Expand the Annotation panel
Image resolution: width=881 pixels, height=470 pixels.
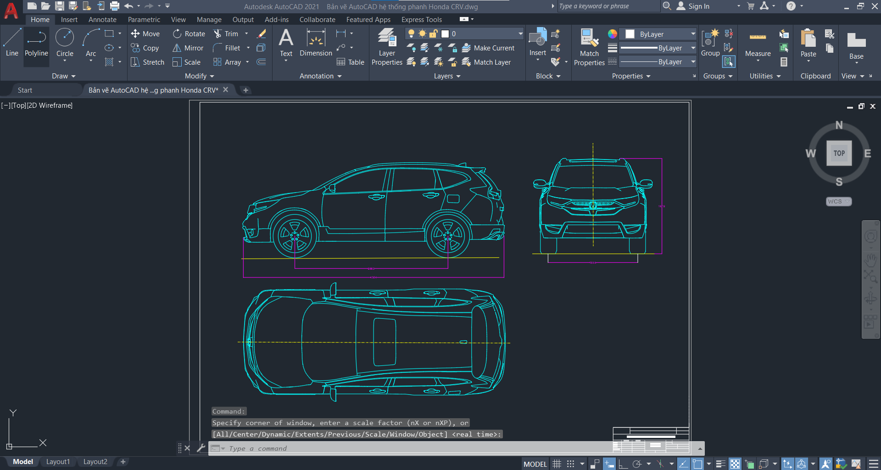click(320, 76)
